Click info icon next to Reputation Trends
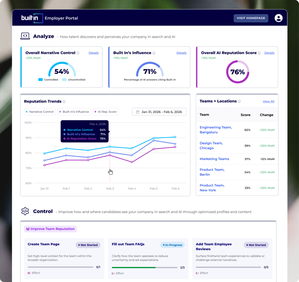This screenshot has width=299, height=282. [64, 102]
